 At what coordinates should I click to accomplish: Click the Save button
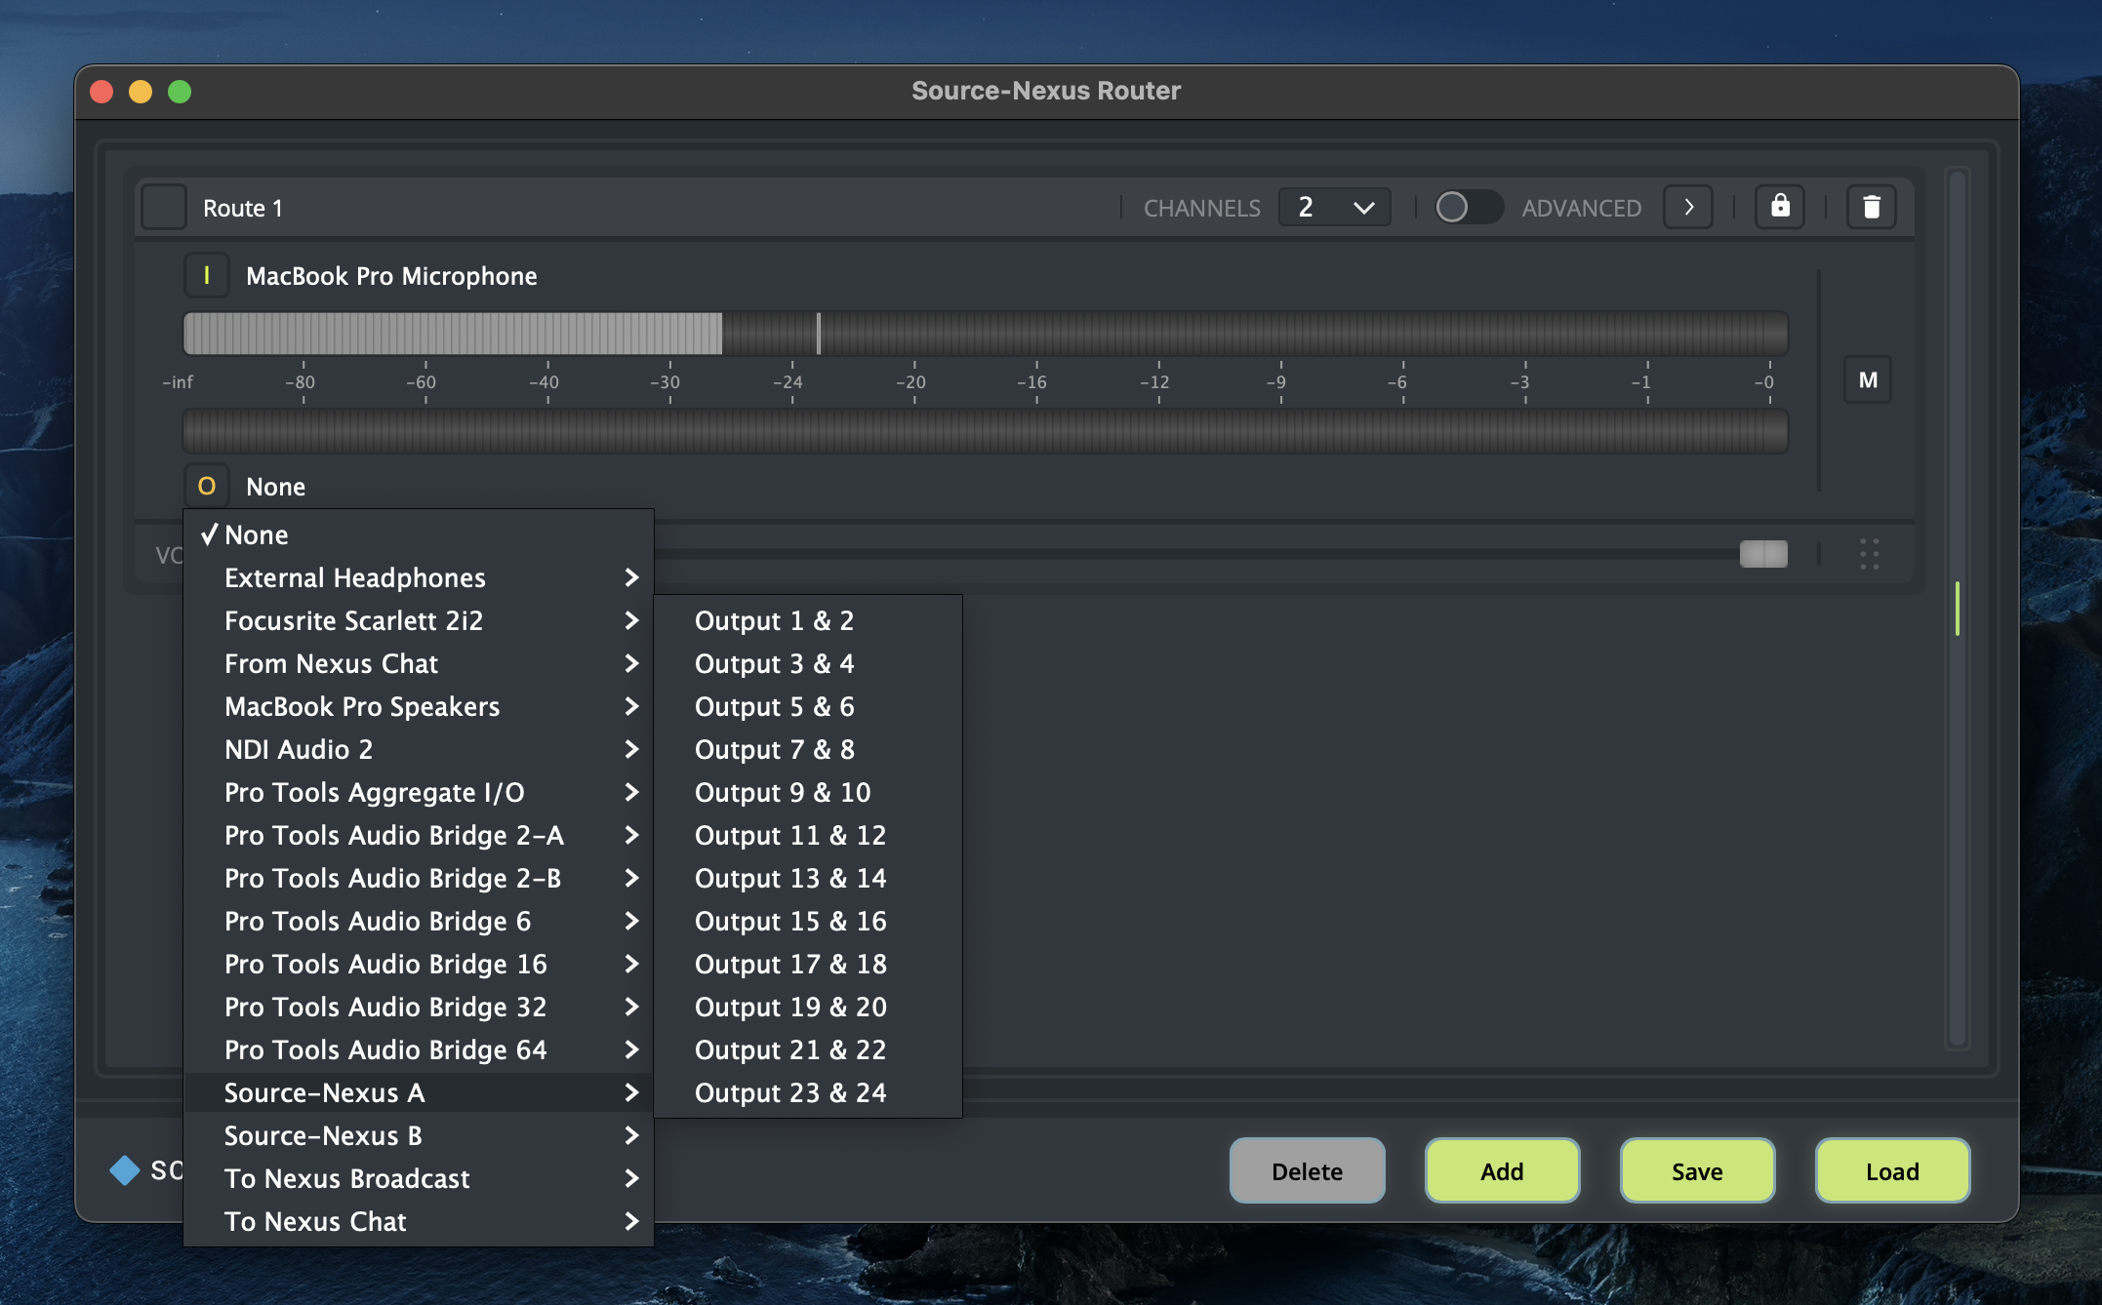(1697, 1170)
